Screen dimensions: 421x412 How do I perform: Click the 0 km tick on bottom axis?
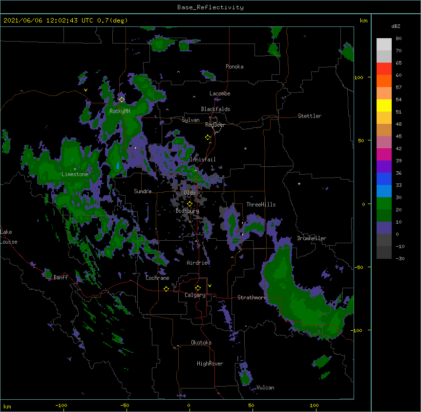click(189, 405)
